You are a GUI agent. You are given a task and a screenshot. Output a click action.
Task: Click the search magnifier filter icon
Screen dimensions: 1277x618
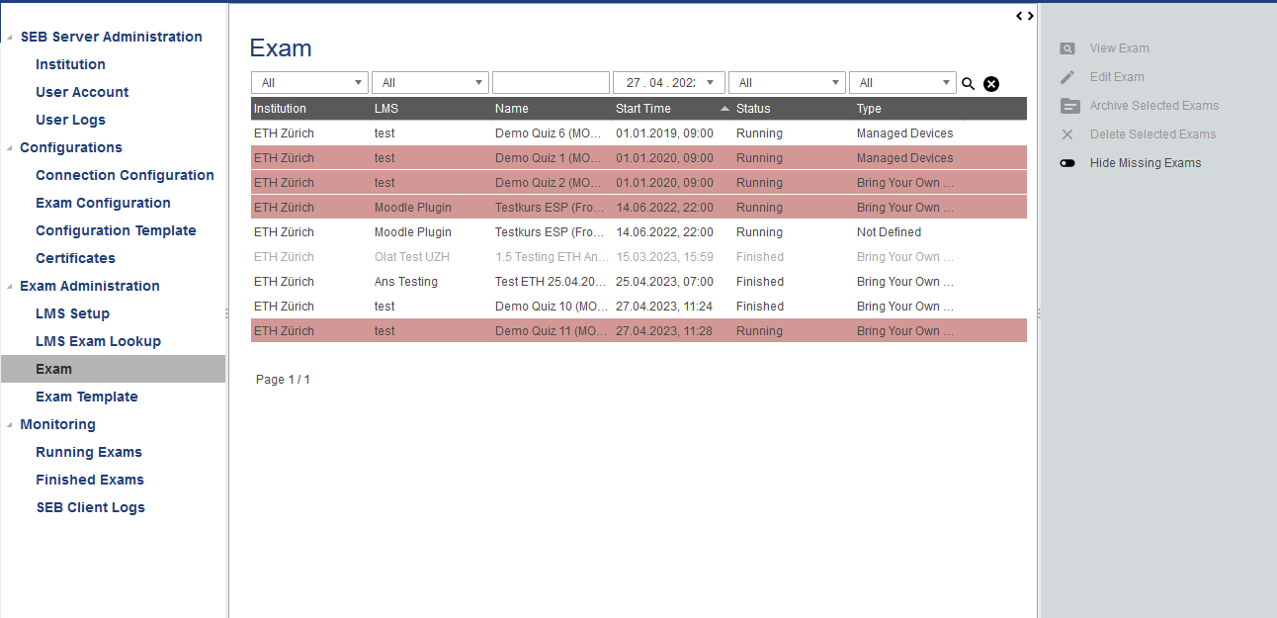969,84
